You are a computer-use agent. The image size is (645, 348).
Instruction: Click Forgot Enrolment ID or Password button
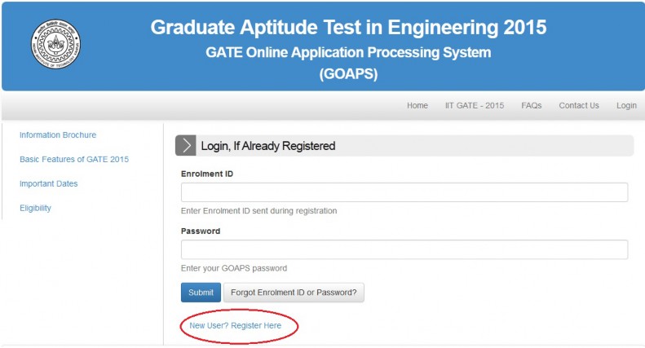tap(294, 293)
